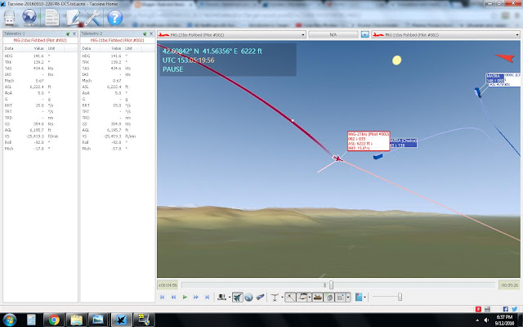Click the elapsed time +00:04:56 field

[x=168, y=285]
